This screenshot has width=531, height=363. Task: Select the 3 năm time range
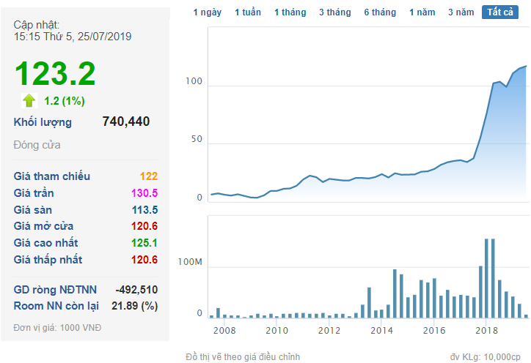pyautogui.click(x=461, y=12)
